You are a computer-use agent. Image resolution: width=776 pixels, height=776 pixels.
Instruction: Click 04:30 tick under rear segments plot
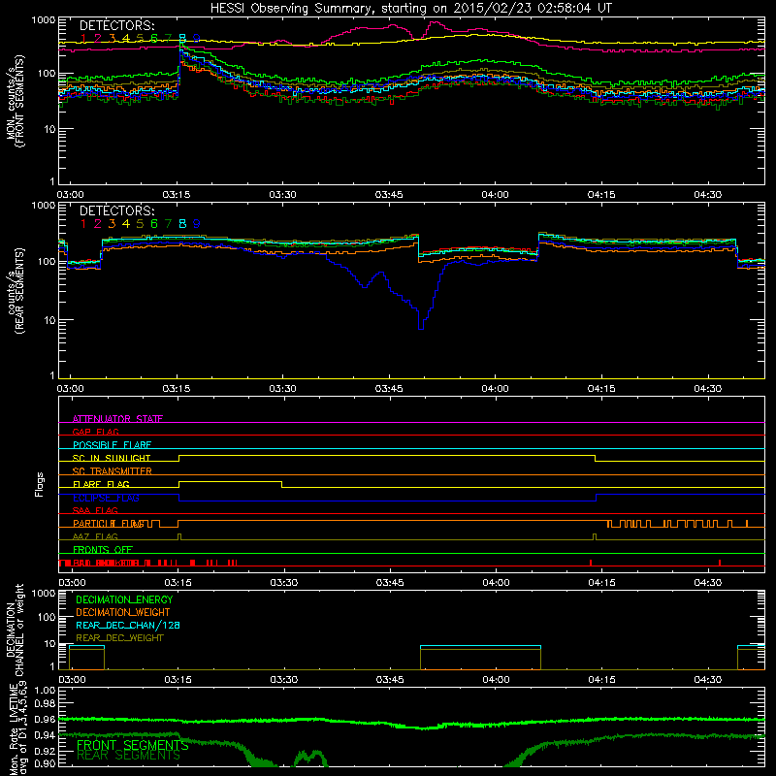[x=708, y=389]
